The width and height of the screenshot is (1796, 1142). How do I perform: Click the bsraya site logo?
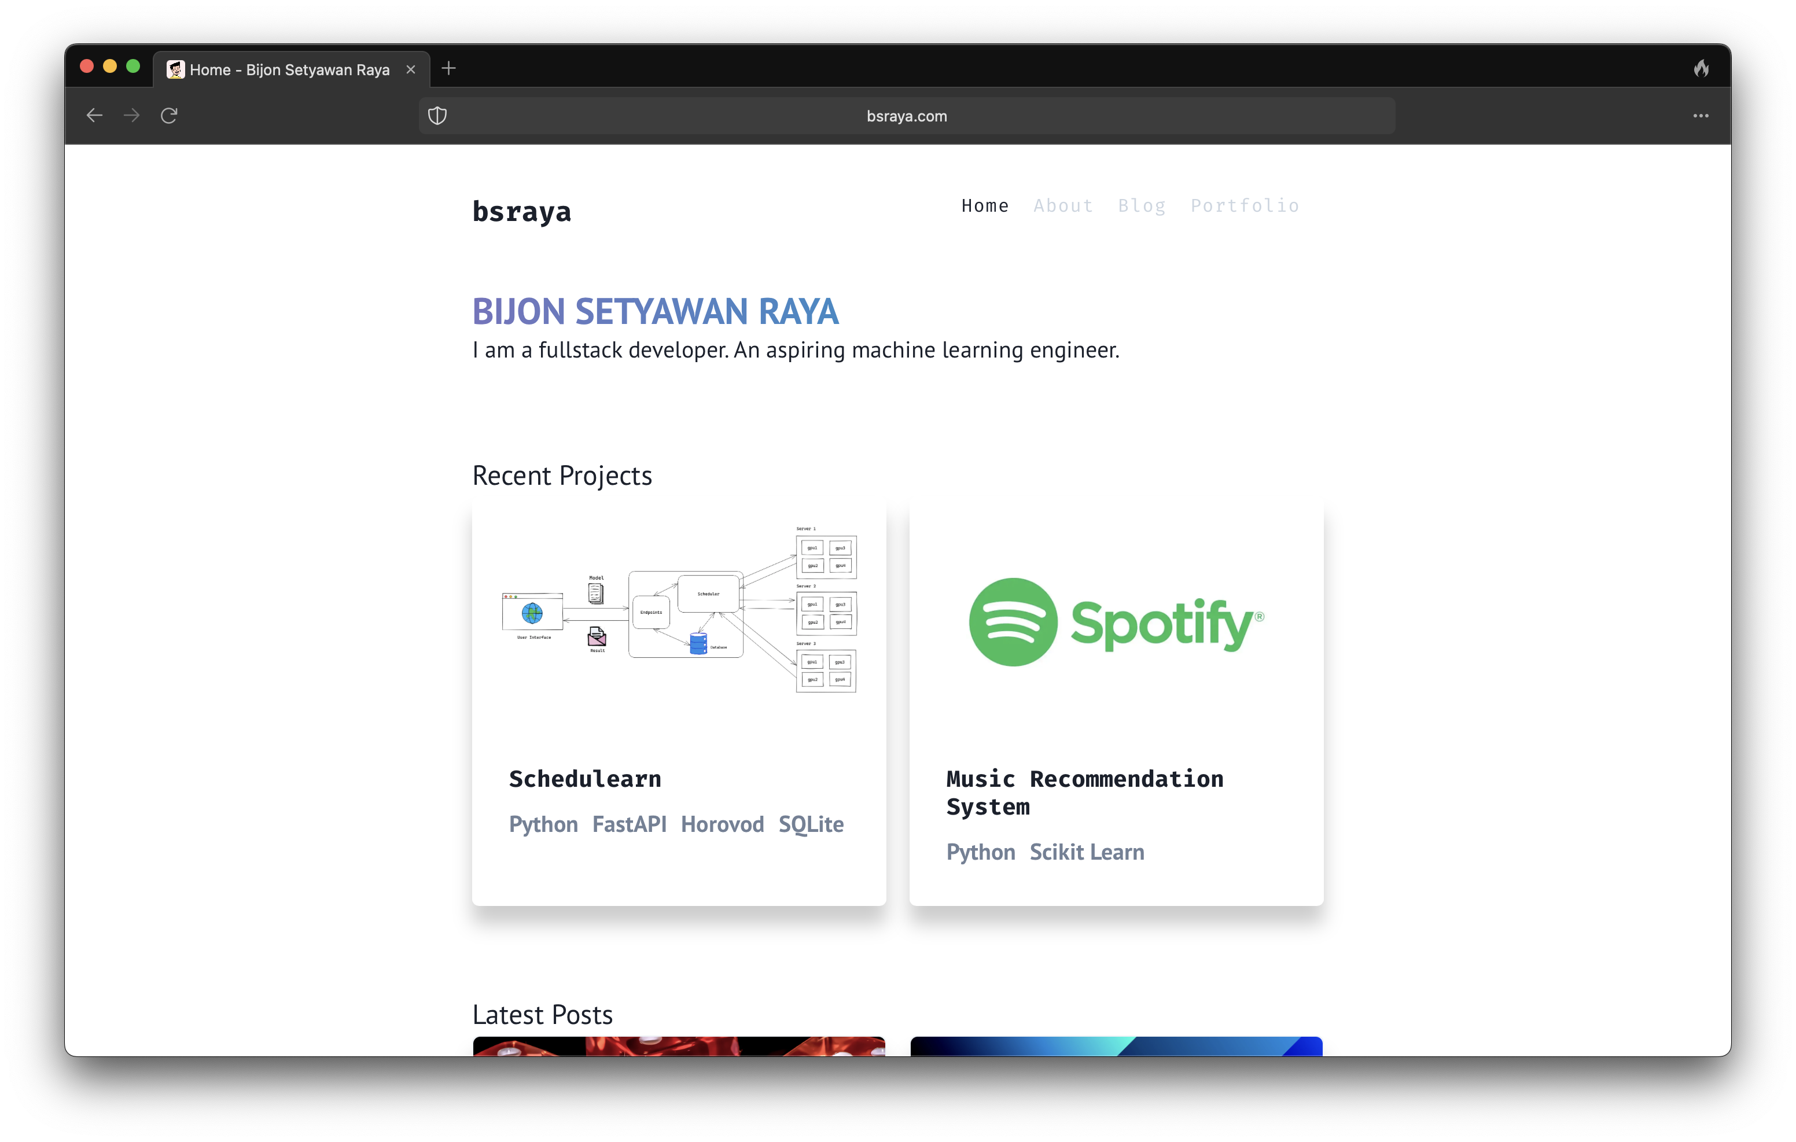pyautogui.click(x=522, y=212)
